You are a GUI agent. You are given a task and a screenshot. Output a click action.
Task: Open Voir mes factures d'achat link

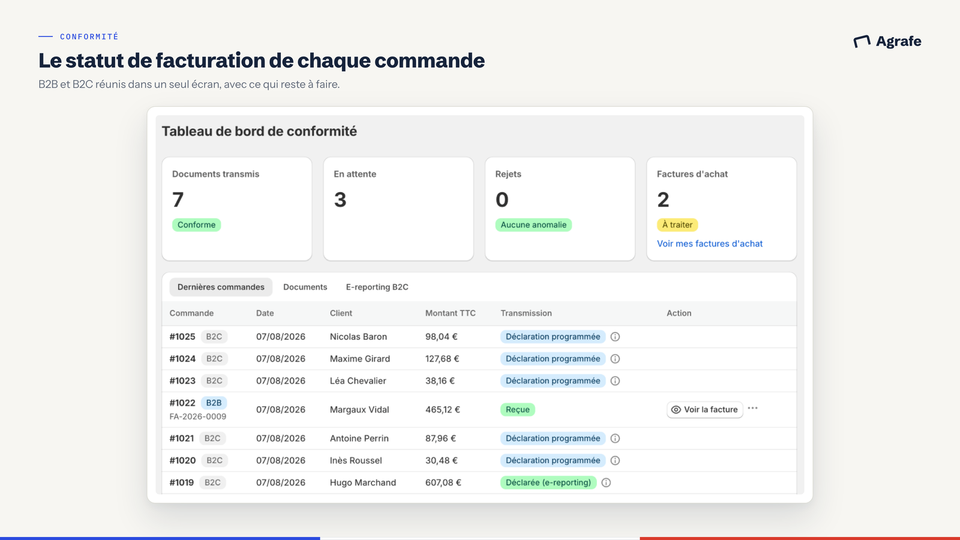click(710, 244)
